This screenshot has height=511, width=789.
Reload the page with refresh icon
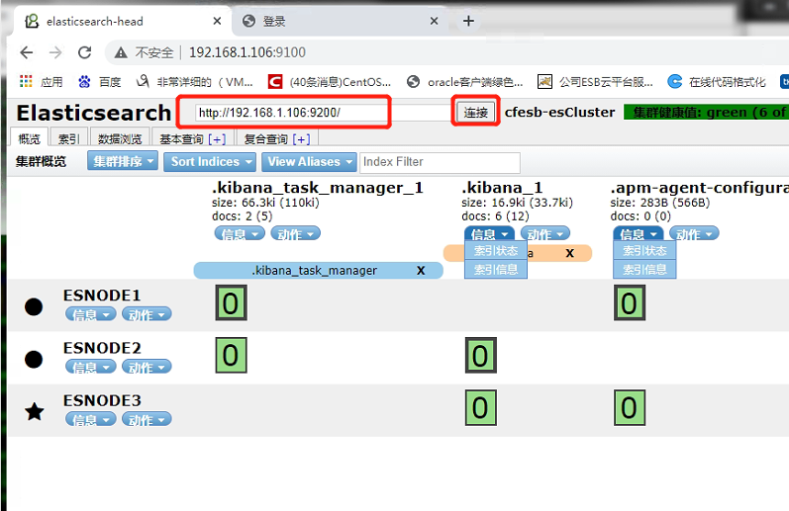(x=84, y=52)
